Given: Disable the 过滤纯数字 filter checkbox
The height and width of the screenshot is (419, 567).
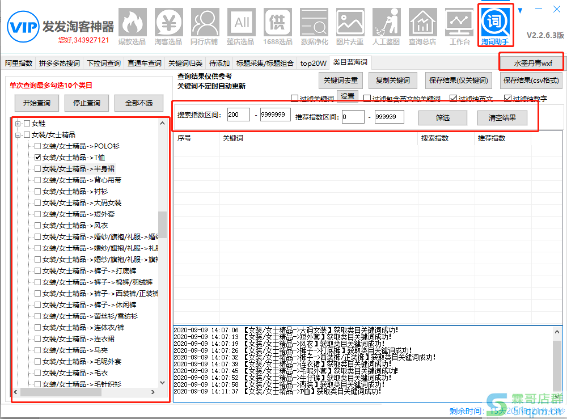Looking at the screenshot, I should pos(507,99).
